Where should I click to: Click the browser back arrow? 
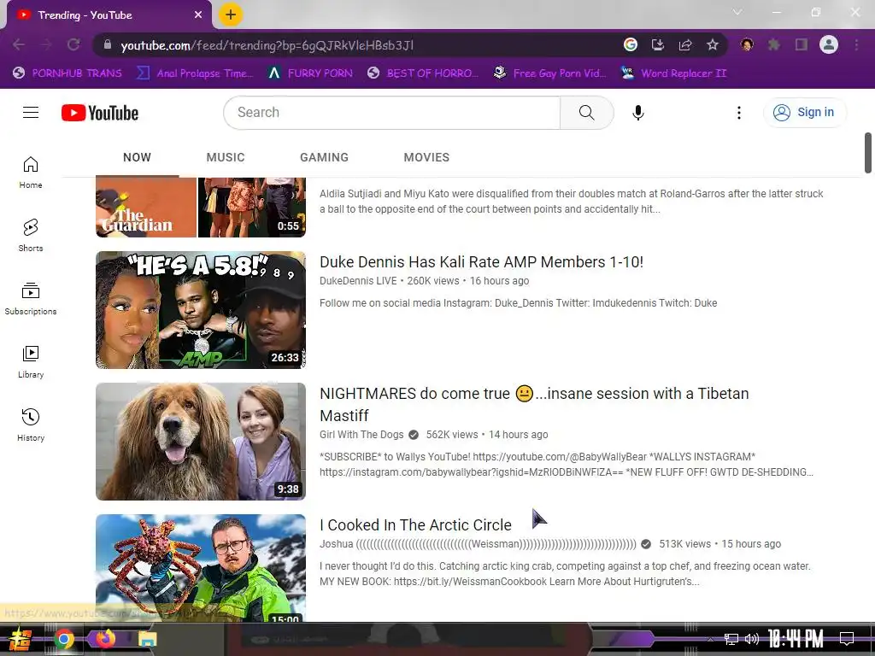pyautogui.click(x=19, y=44)
